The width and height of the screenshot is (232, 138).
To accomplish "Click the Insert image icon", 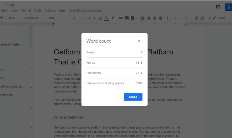I will coord(132,18).
